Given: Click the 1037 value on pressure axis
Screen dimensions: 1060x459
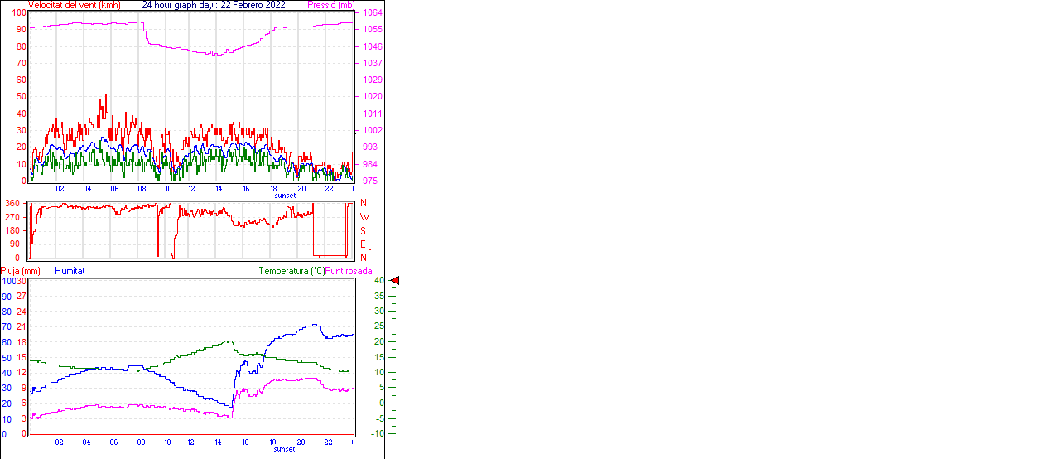Looking at the screenshot, I should 372,63.
